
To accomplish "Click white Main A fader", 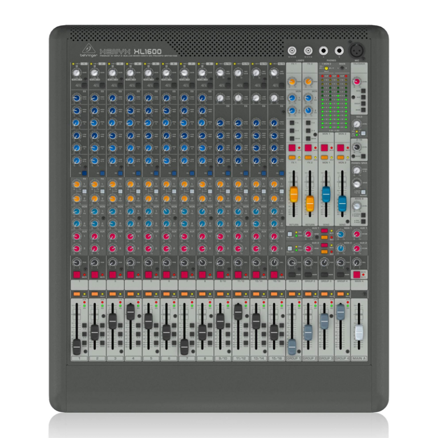I will (359, 332).
